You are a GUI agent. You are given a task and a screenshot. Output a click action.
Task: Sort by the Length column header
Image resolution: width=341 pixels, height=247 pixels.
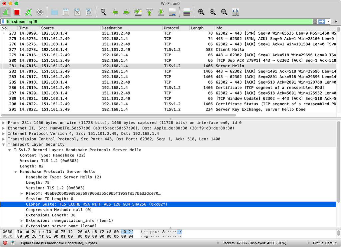click(202, 28)
